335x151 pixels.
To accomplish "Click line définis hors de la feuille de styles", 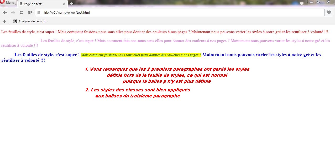I will pyautogui.click(x=167, y=75).
